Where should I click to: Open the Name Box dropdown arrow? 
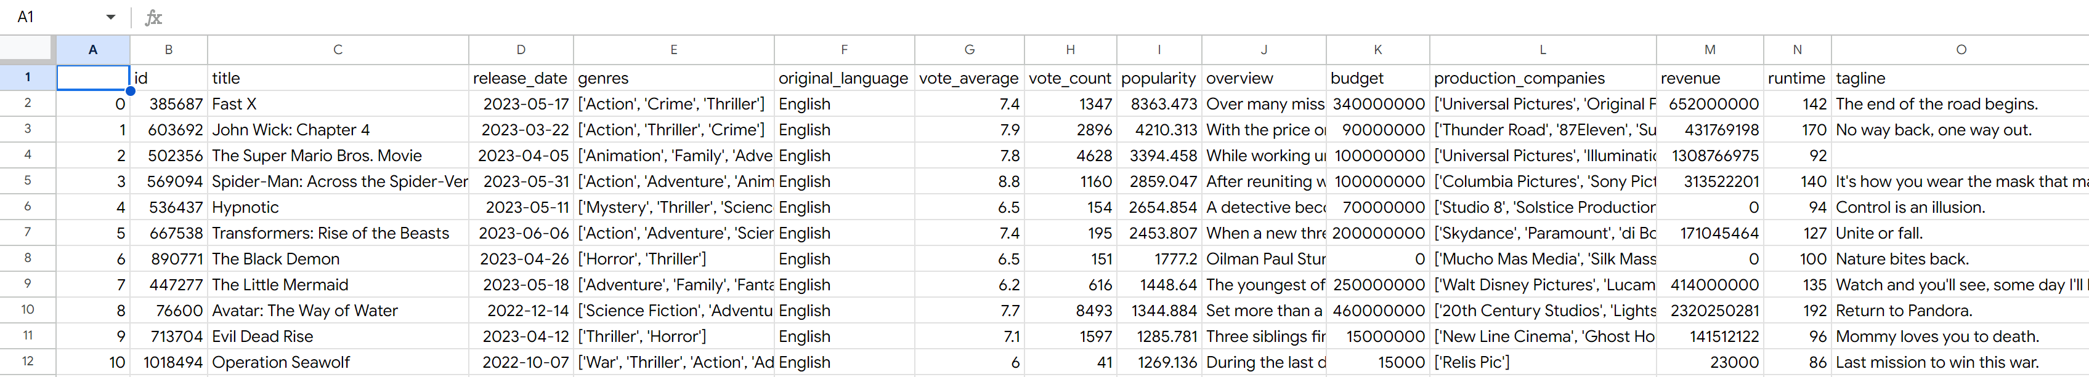coord(110,17)
